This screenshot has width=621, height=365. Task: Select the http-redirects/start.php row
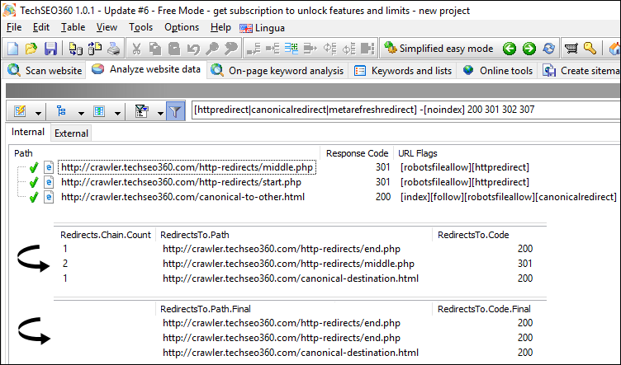[181, 182]
